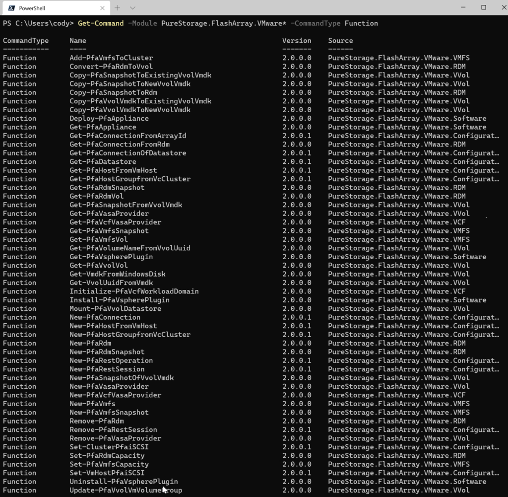The height and width of the screenshot is (497, 508).
Task: Minimize the terminal window
Action: (463, 7)
